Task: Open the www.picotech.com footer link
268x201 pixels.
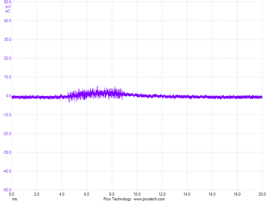Action: point(149,199)
